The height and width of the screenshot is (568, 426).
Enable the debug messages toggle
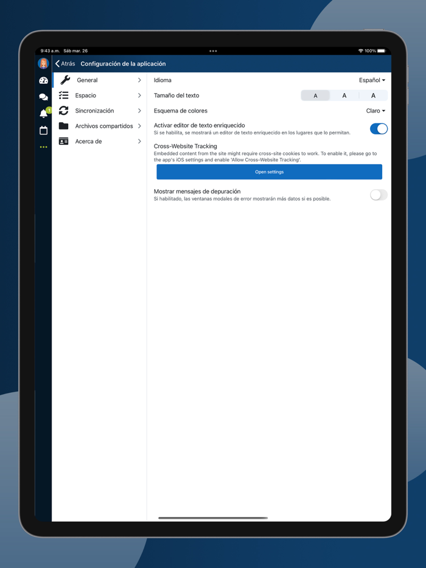(x=379, y=195)
